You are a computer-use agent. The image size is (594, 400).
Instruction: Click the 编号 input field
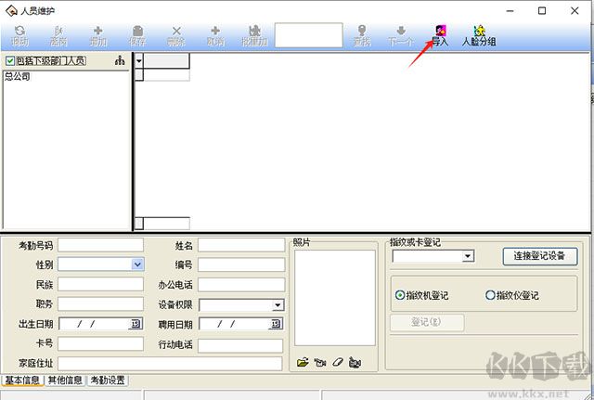pos(241,265)
